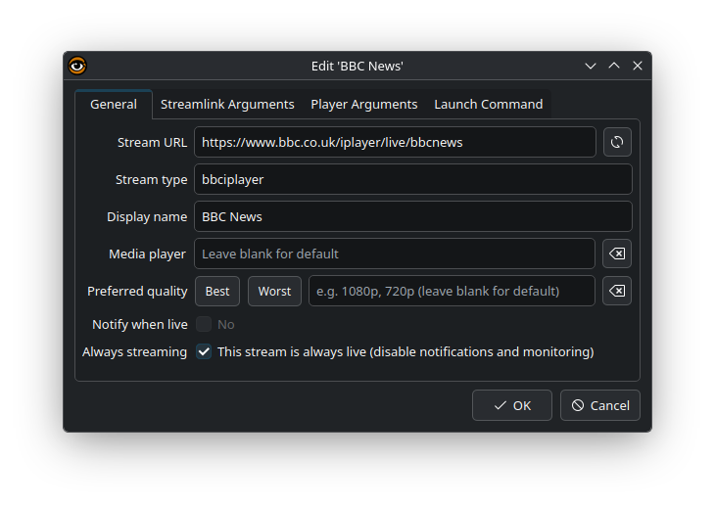The image size is (715, 507).
Task: Uncheck the Always streaming checkbox
Action: (x=204, y=351)
